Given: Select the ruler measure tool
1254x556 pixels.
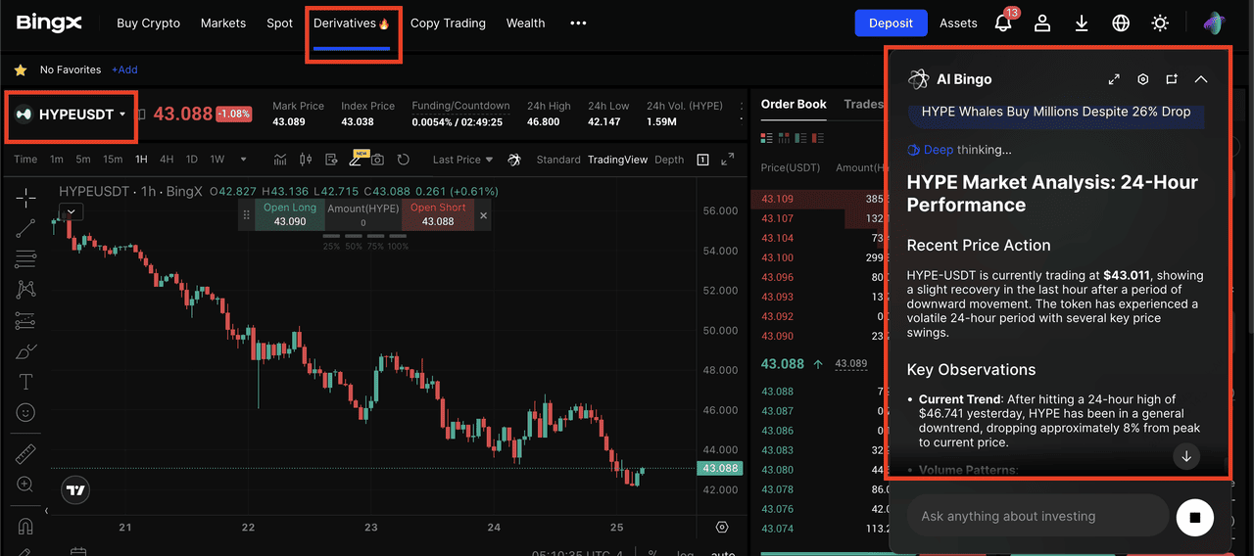Looking at the screenshot, I should point(25,454).
